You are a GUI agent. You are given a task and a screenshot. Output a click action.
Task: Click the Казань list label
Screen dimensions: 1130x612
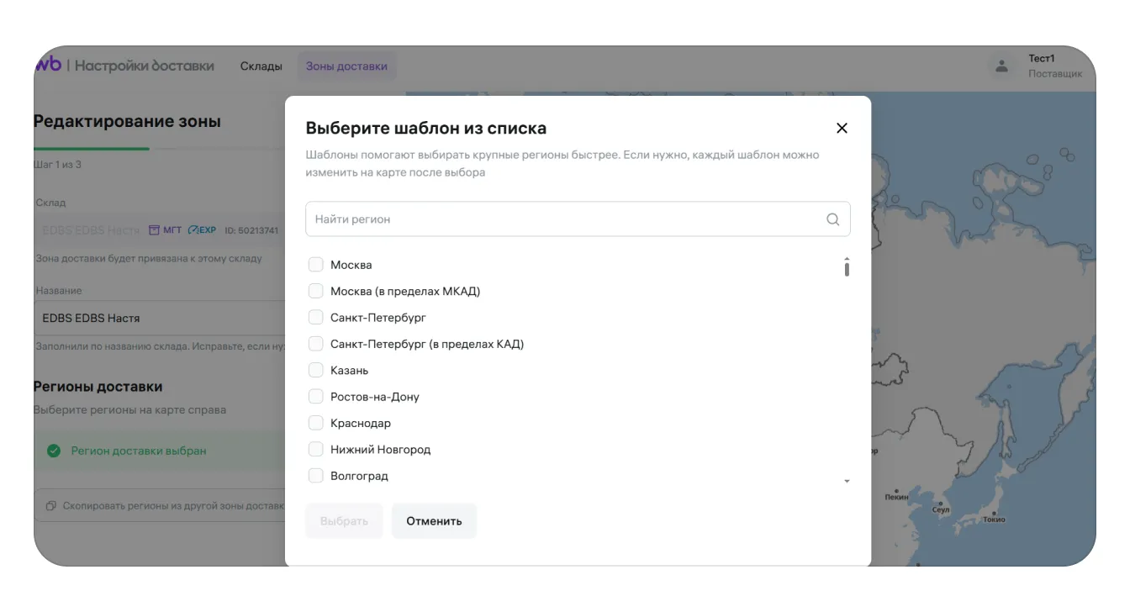click(x=349, y=371)
